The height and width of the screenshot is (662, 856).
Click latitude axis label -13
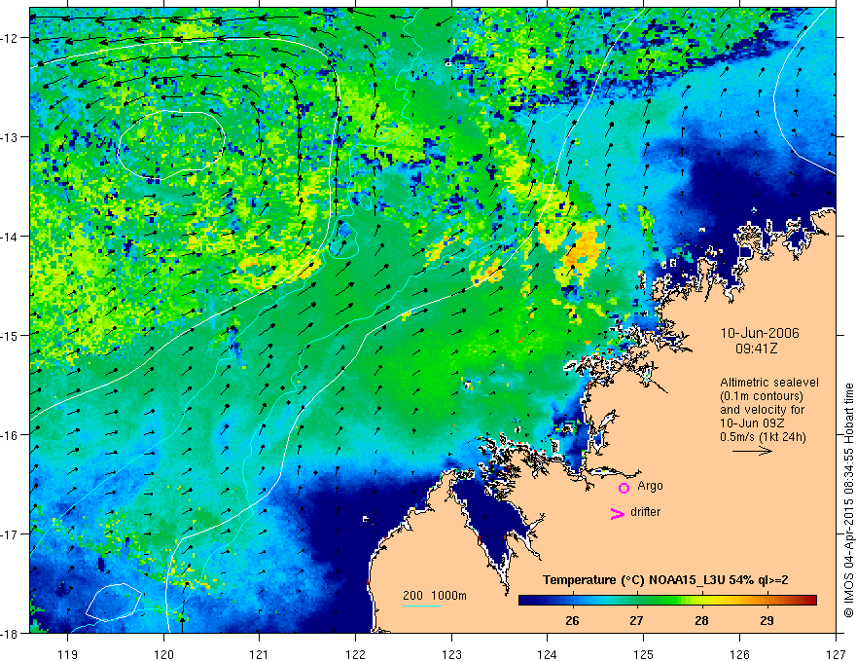point(10,137)
